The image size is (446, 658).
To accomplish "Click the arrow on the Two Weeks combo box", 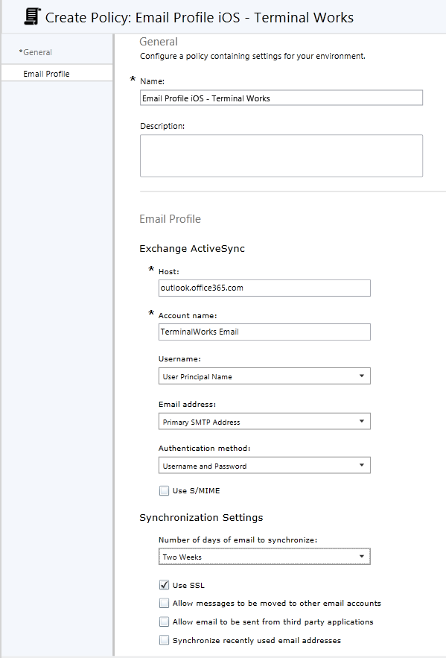I will [x=362, y=557].
